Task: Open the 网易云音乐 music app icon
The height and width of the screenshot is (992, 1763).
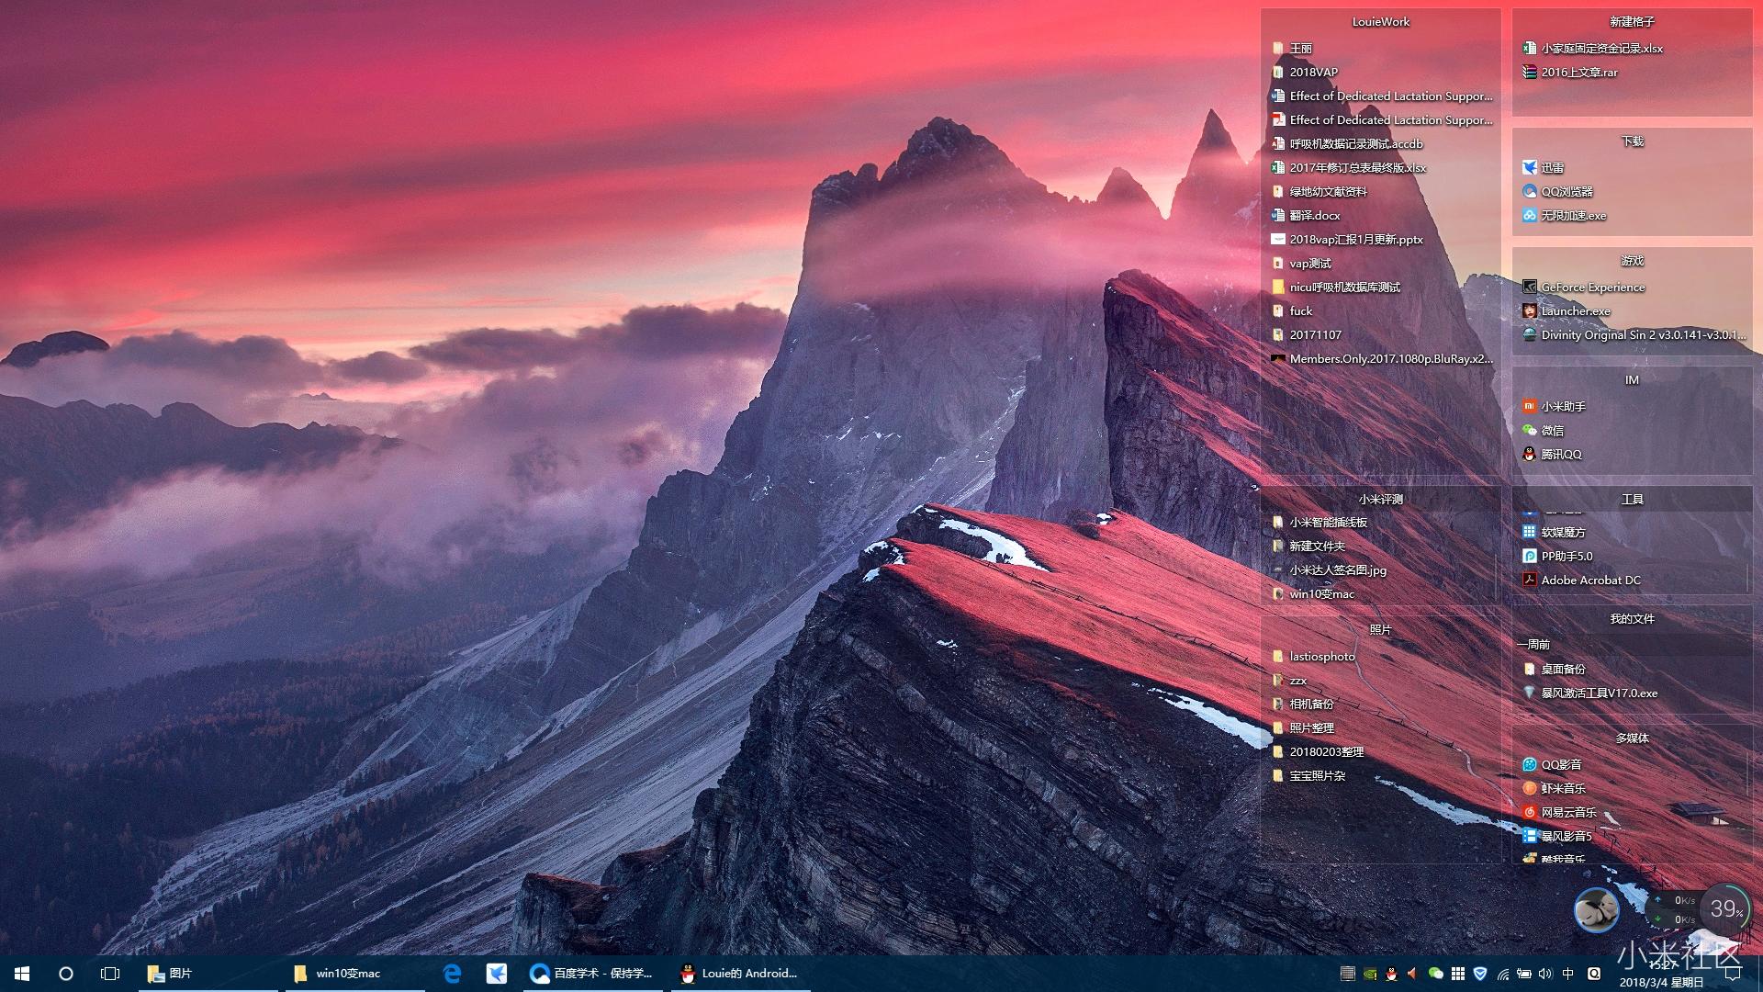Action: coord(1530,812)
